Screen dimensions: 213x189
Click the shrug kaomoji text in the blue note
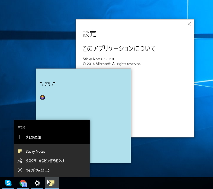tap(47, 84)
